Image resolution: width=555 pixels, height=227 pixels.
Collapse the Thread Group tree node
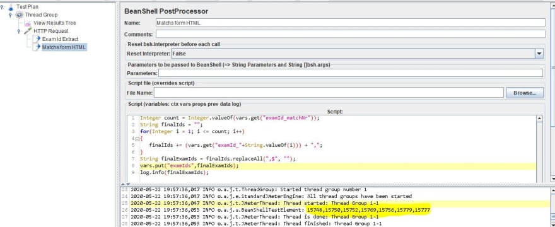pyautogui.click(x=11, y=15)
